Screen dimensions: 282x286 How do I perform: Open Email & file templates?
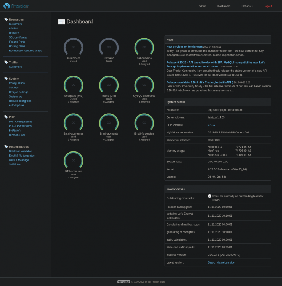(22, 156)
